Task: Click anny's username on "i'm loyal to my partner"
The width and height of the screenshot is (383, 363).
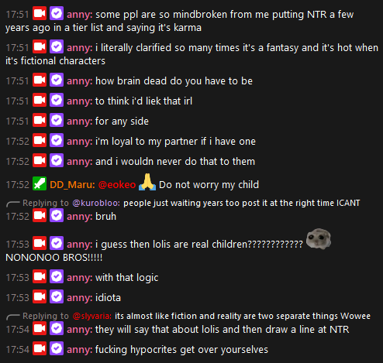Action: (80, 142)
